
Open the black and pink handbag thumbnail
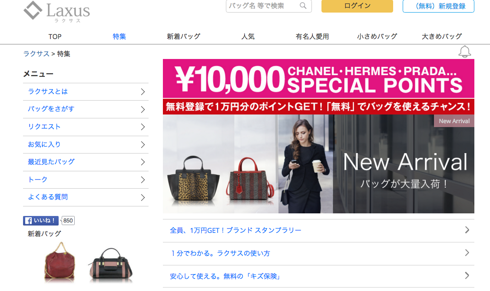coord(111,265)
